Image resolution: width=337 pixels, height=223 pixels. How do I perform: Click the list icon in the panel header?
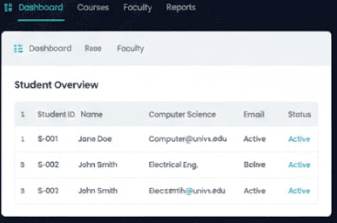18,49
